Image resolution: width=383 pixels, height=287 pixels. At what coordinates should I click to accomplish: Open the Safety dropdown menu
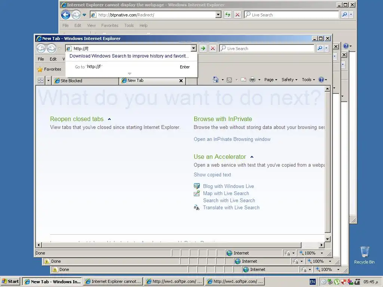(289, 80)
